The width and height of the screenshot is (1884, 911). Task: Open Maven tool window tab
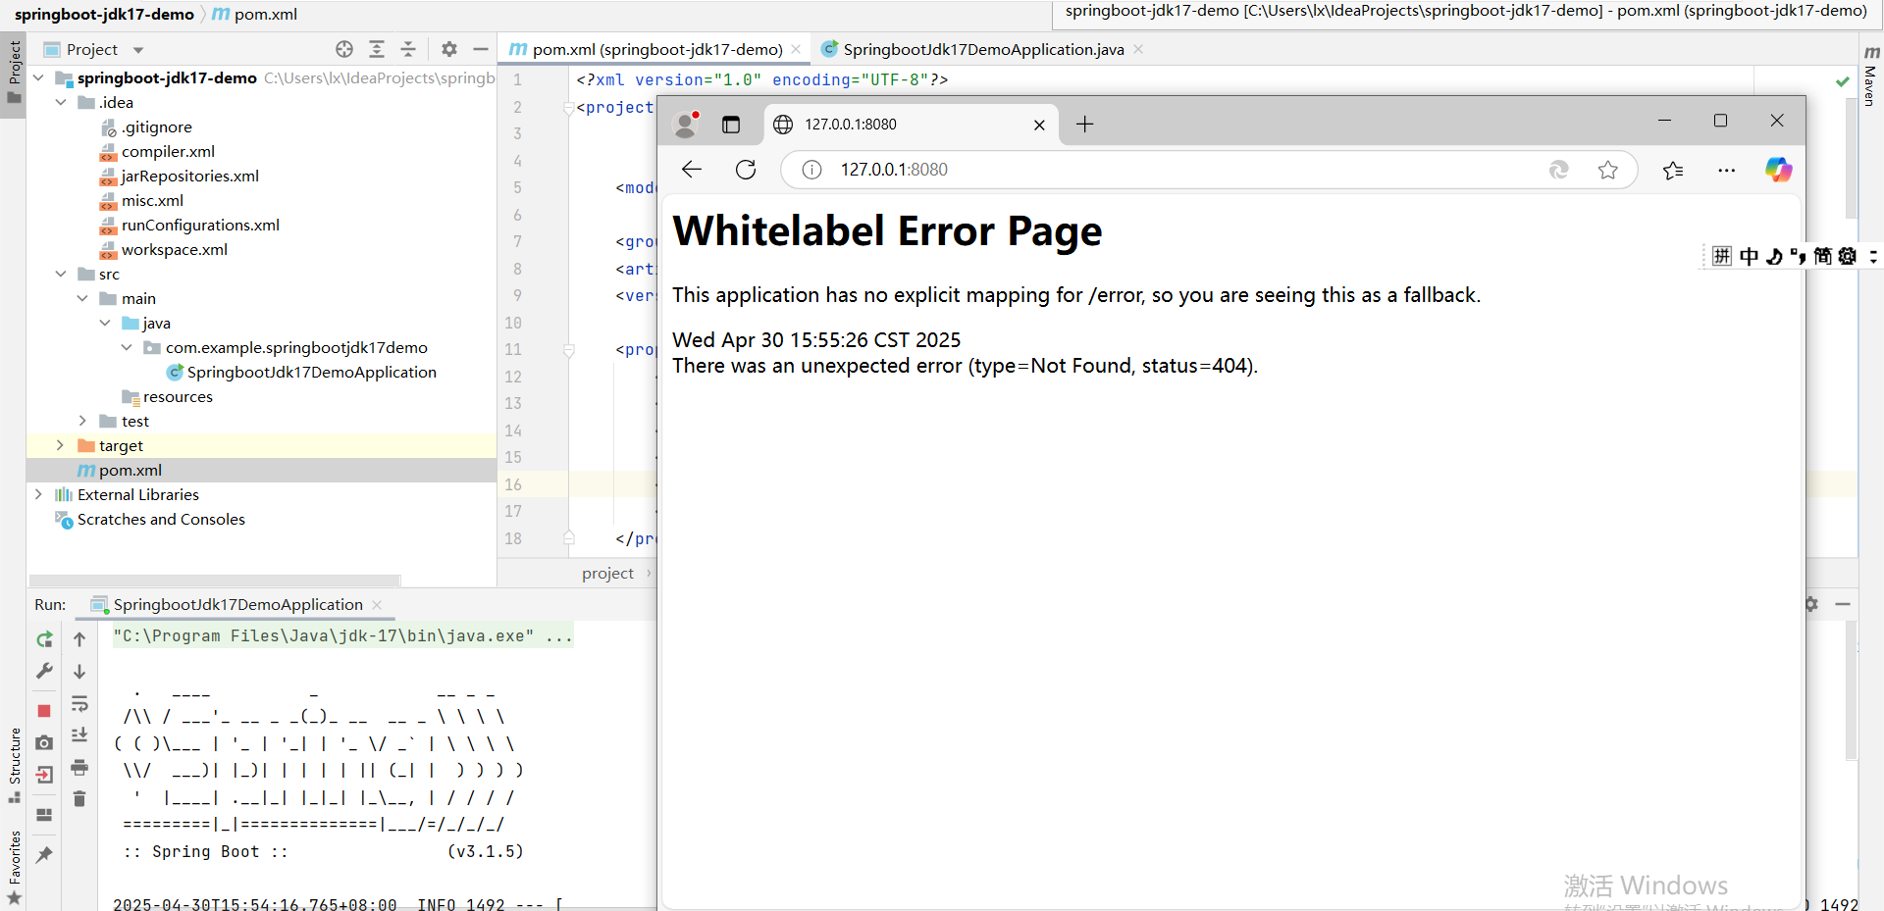pyautogui.click(x=1870, y=76)
